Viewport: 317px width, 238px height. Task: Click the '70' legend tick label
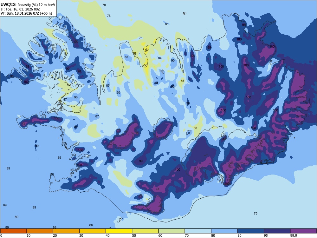click(187, 235)
